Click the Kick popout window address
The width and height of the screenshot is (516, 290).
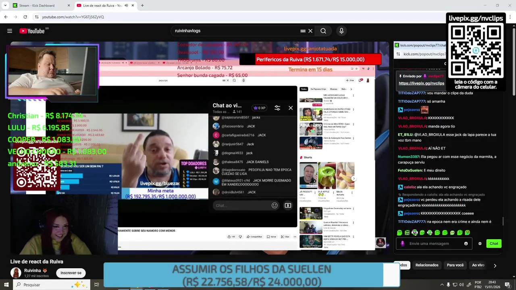[x=424, y=54]
